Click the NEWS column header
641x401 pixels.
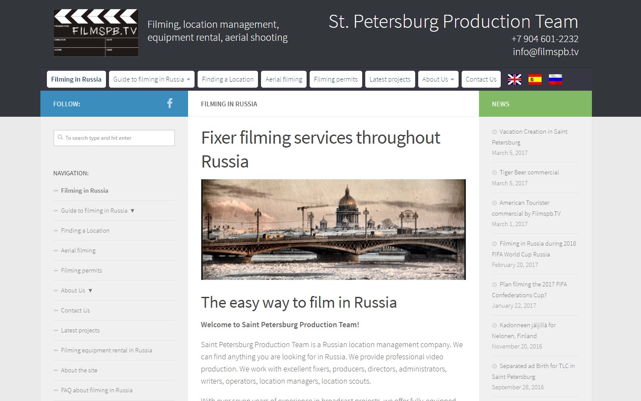point(501,104)
